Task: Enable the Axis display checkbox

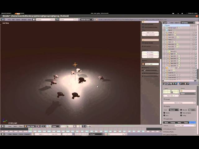Action: tap(164, 115)
